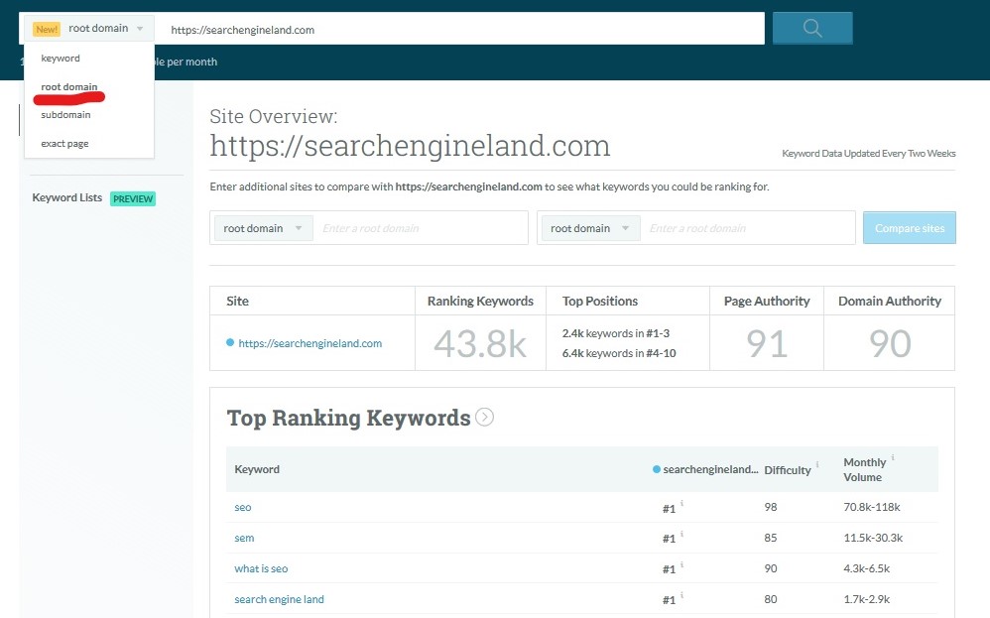Click 6.4k keywords in #4-10 text
The width and height of the screenshot is (990, 618).
(x=619, y=353)
